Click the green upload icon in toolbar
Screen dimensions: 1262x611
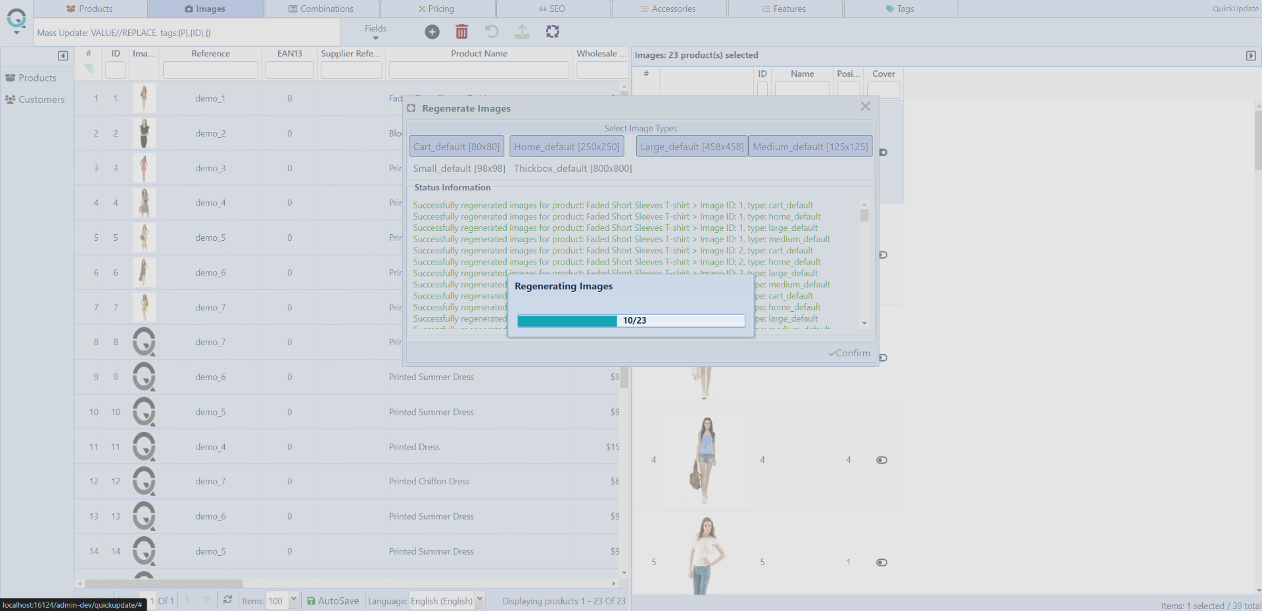(x=522, y=32)
